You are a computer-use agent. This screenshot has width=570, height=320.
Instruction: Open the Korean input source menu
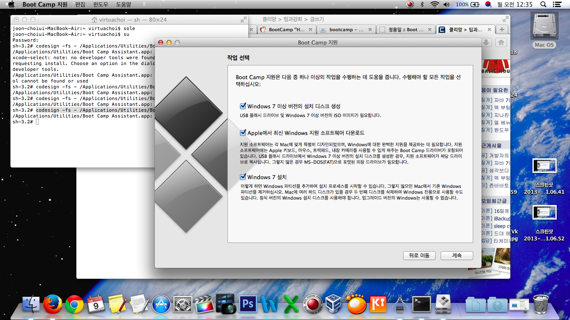tap(488, 5)
